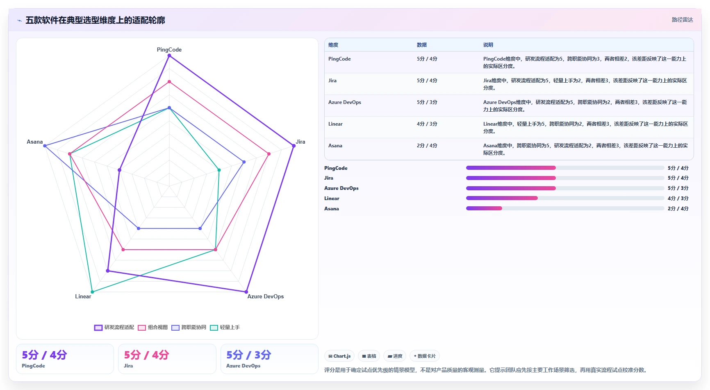Toggle the 组合视图 legend item
Image resolution: width=710 pixels, height=390 pixels.
(x=153, y=327)
